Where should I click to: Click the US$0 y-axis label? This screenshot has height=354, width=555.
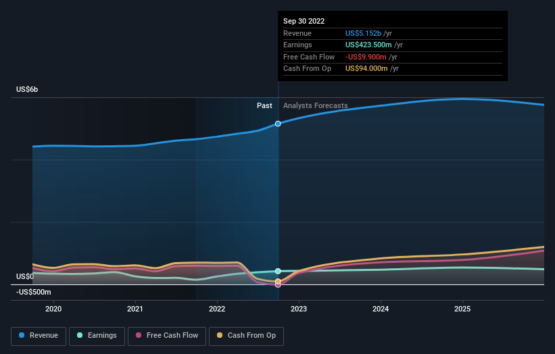25,276
